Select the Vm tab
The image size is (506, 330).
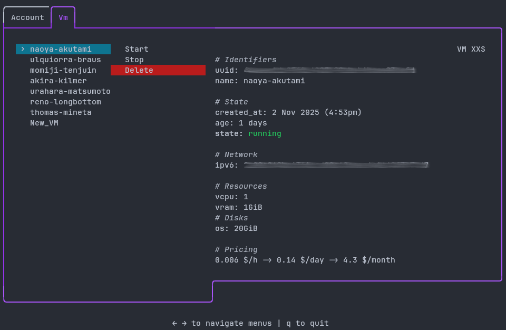63,17
